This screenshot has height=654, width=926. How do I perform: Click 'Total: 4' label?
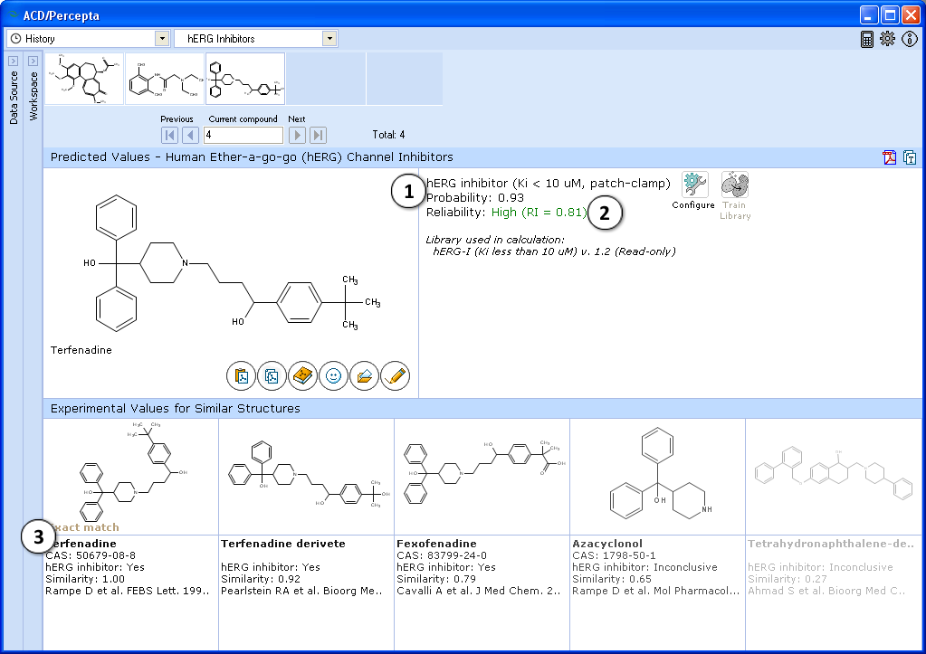coord(388,135)
